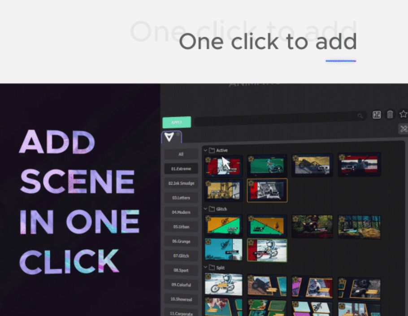Select the highlighted red-gray Active scene thumbnail
The height and width of the screenshot is (316, 408).
(267, 190)
